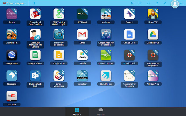Switch to the My Files tab
Screen dimensions: 186x116
(101, 112)
